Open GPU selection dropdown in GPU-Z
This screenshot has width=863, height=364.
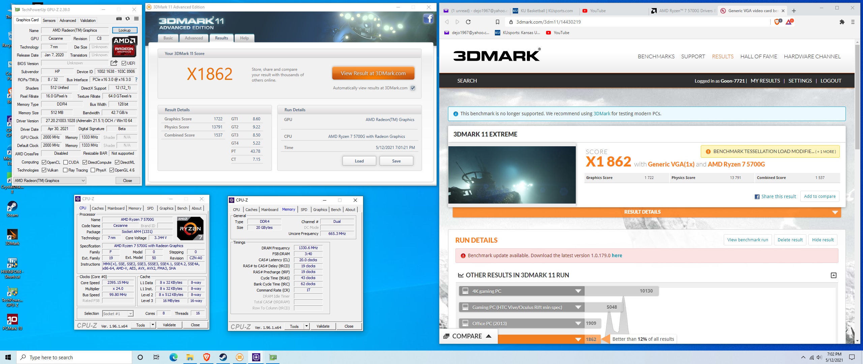click(x=50, y=181)
